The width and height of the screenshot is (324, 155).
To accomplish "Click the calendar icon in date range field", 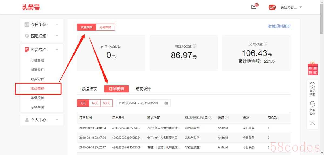I will click(166, 103).
